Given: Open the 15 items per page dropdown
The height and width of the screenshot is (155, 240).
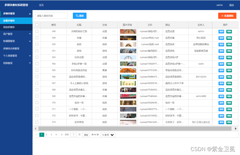Looking at the screenshot, I should 108,135.
